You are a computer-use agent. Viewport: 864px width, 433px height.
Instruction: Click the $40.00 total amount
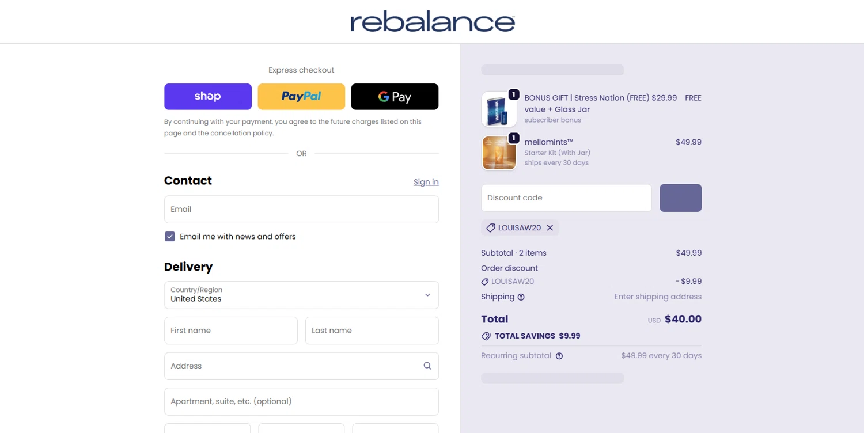coord(683,319)
